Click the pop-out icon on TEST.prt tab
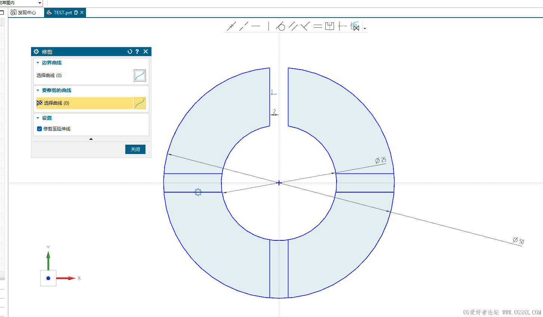543x317 pixels. click(76, 12)
